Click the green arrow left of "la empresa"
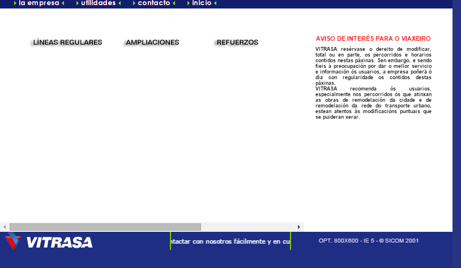461x268 pixels. 15,3
